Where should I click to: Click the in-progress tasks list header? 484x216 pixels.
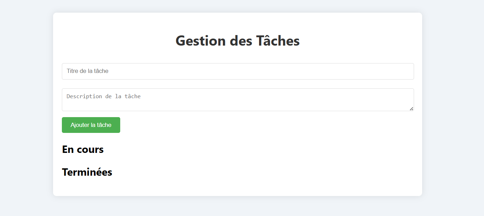pos(83,149)
